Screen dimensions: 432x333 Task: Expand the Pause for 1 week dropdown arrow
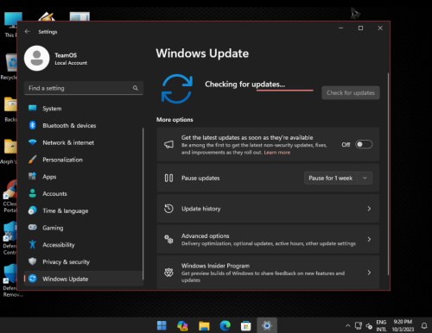pos(365,178)
